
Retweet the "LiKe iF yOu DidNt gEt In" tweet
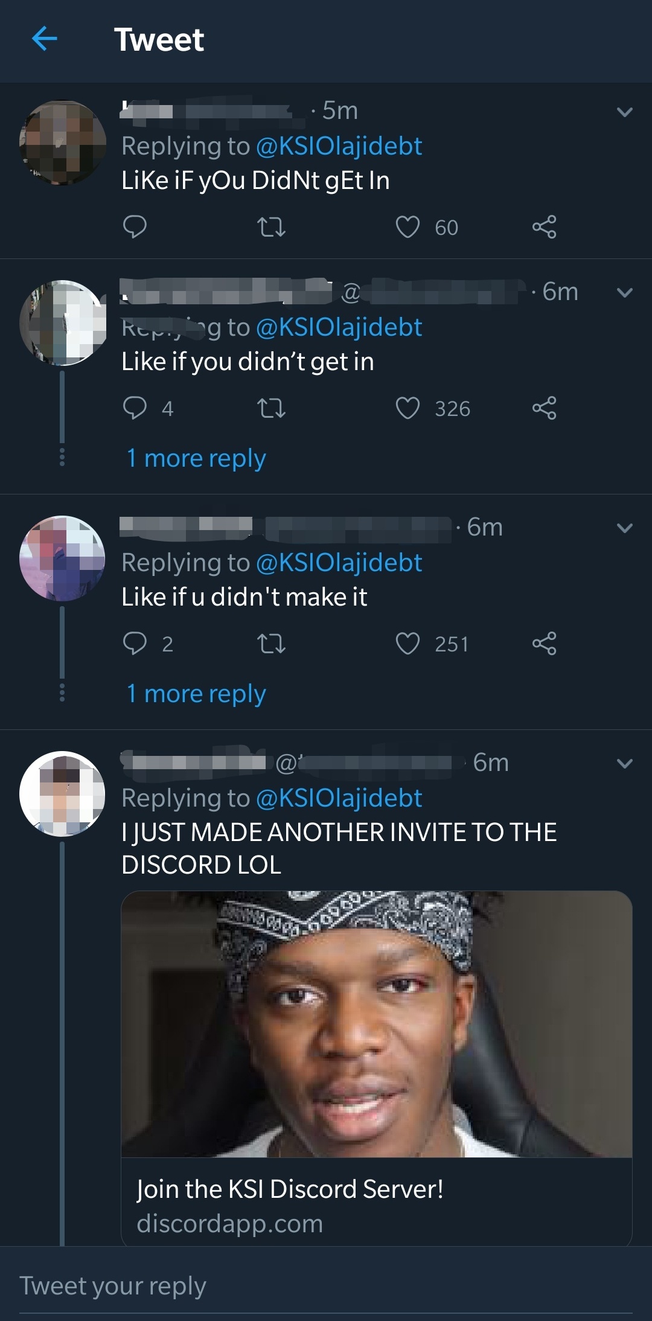(271, 227)
